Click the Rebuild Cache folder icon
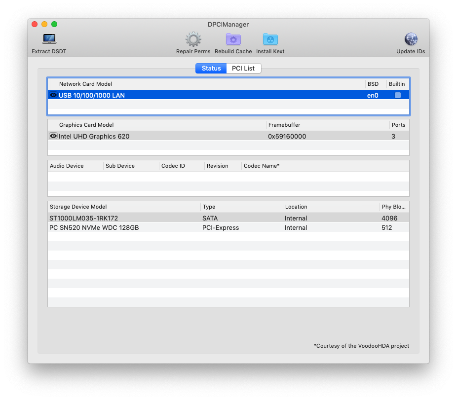This screenshot has width=457, height=400. point(233,39)
